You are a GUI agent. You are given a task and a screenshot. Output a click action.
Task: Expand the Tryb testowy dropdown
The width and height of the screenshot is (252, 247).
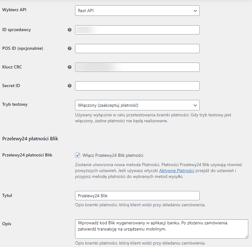pyautogui.click(x=137, y=105)
